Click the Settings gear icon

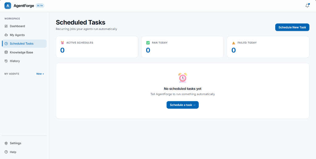[6, 143]
